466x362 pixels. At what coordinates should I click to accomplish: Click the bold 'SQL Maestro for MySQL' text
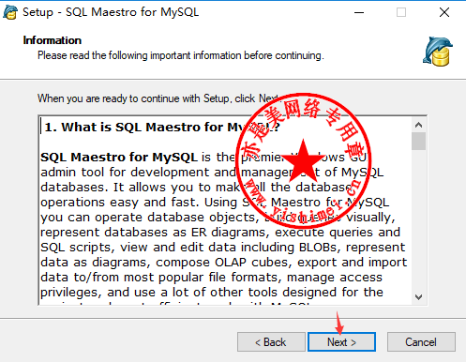tap(119, 157)
